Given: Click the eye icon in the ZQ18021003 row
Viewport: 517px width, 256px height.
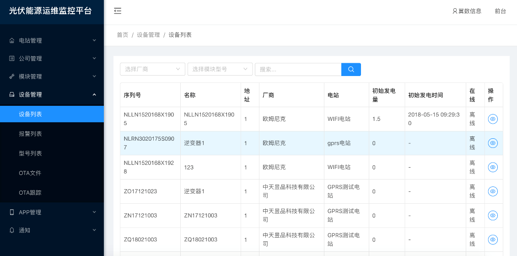Looking at the screenshot, I should tap(493, 239).
